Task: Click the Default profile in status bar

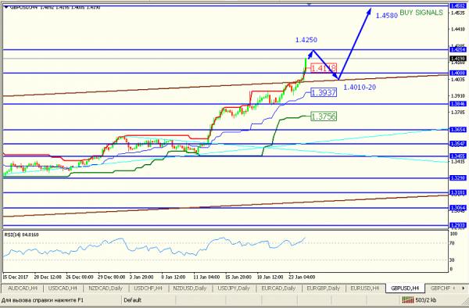Action: pos(132,300)
